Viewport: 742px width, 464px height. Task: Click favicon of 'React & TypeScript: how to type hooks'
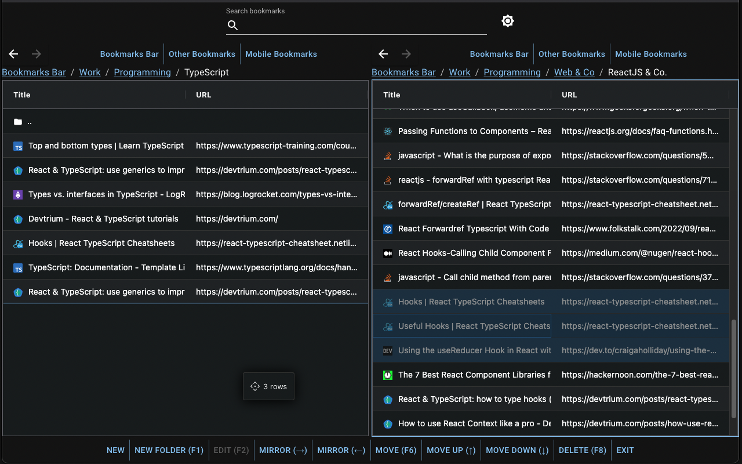click(388, 400)
